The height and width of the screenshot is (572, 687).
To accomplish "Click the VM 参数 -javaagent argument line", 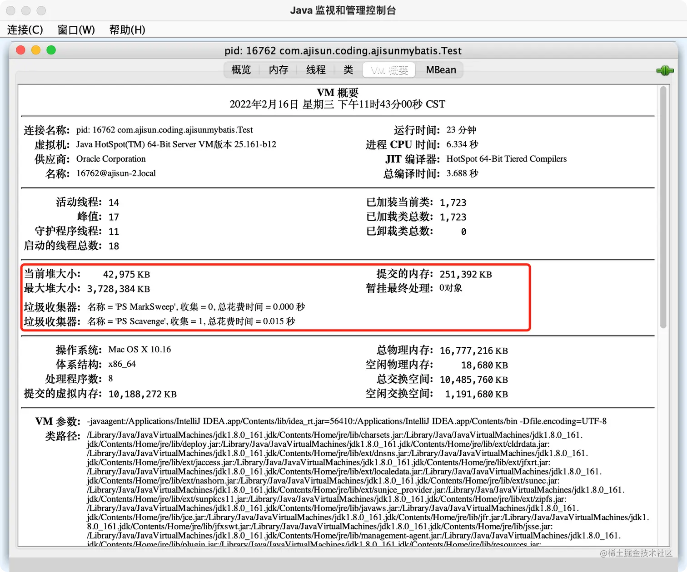I will click(347, 421).
